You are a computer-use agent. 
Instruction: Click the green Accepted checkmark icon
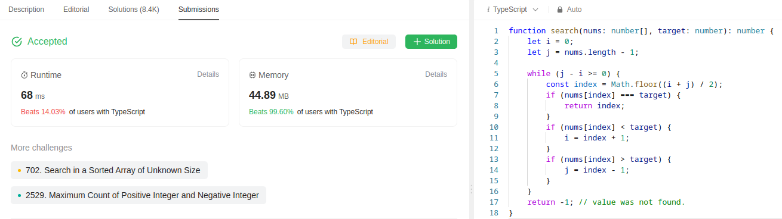(x=17, y=42)
